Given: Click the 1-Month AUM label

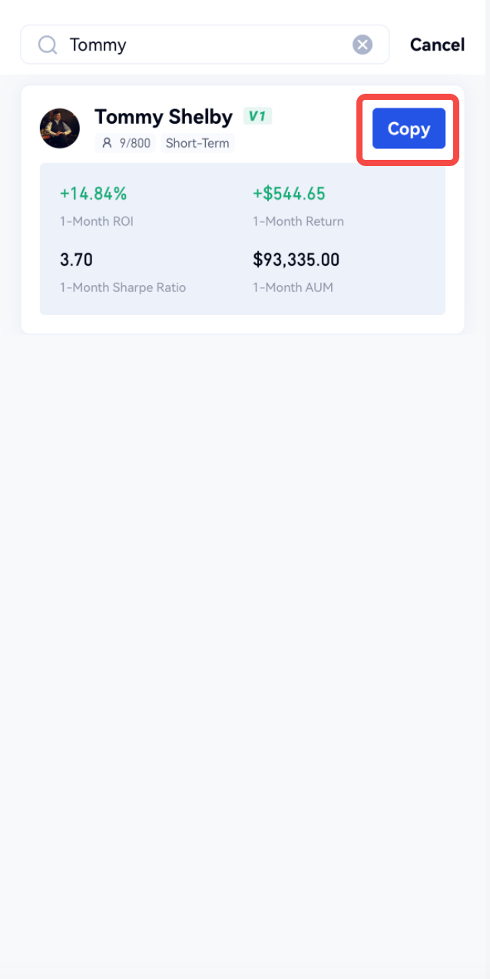Looking at the screenshot, I should pyautogui.click(x=293, y=287).
